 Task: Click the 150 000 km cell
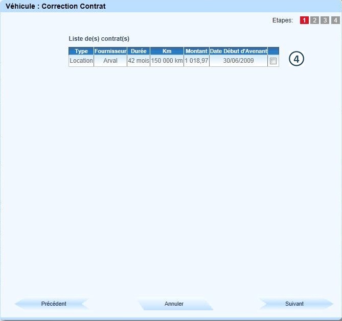coord(167,61)
